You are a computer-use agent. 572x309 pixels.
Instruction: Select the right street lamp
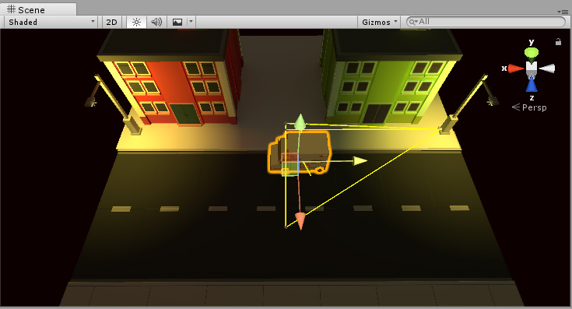468,104
